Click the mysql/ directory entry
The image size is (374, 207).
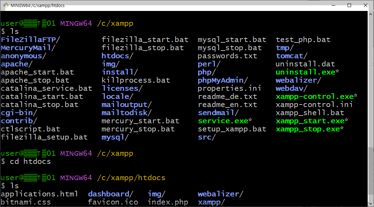pyautogui.click(x=115, y=137)
